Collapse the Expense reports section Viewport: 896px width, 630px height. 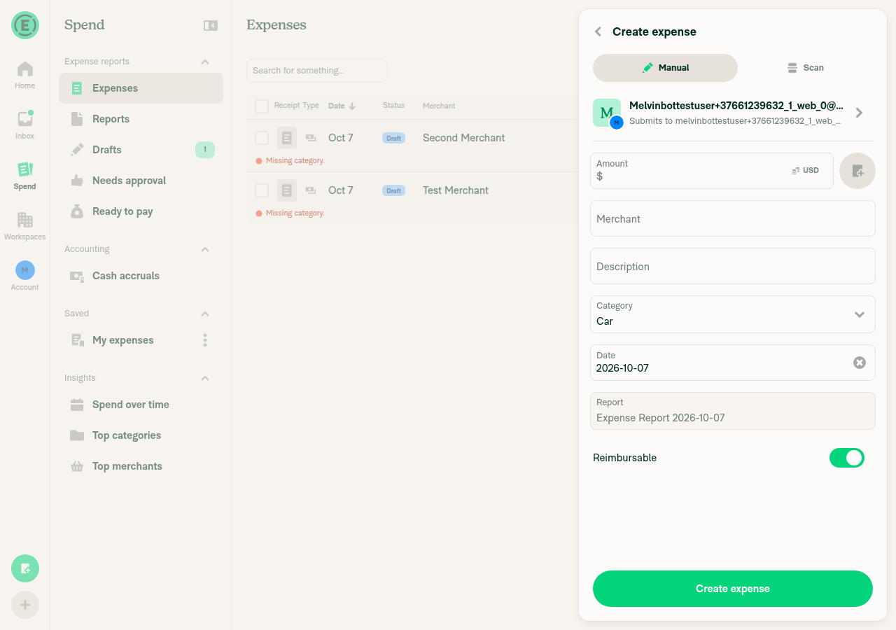click(205, 62)
